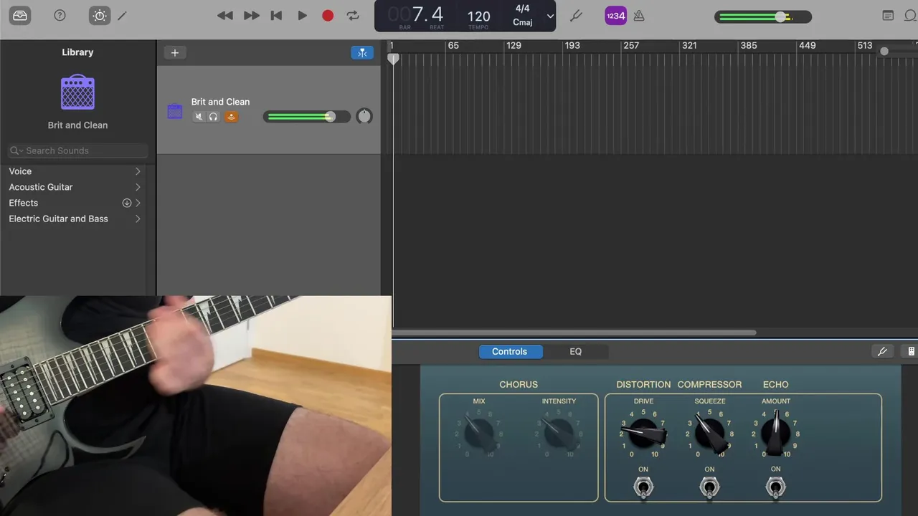This screenshot has height=516, width=918.
Task: Click bar 449 on the timeline ruler
Action: (x=807, y=45)
